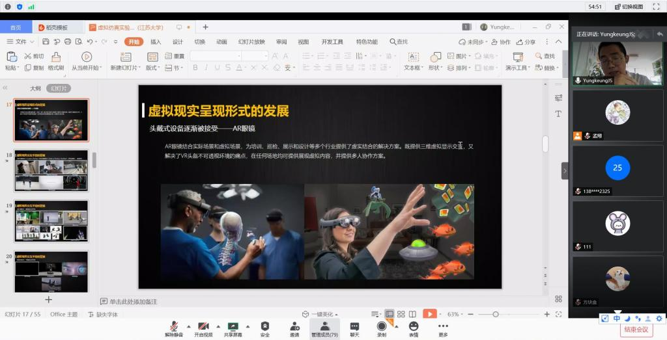Toggle underline U formatting

[217, 68]
